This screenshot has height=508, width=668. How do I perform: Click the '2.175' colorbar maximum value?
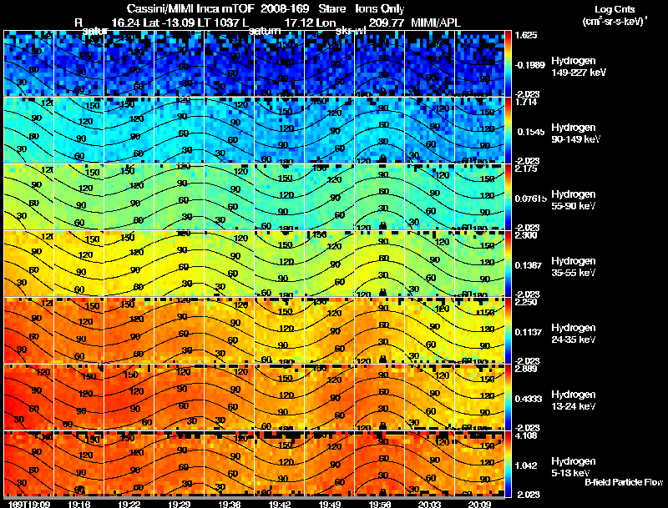526,168
